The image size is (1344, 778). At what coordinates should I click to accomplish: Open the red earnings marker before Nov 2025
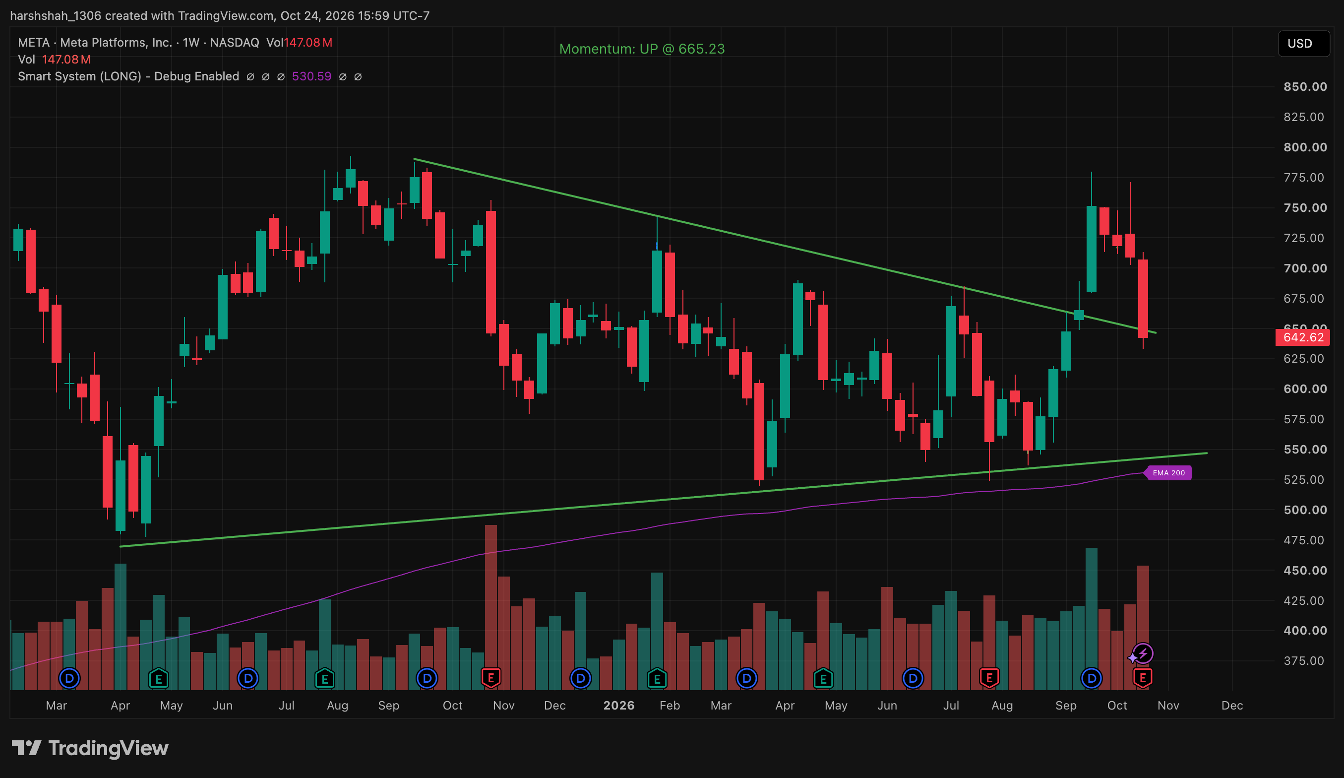point(490,679)
